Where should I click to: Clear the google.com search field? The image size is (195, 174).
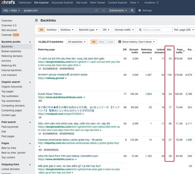coord(103,11)
